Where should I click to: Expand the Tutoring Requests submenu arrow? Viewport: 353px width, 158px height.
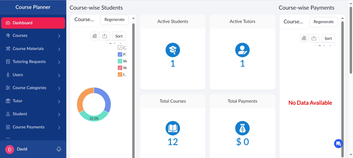point(59,62)
